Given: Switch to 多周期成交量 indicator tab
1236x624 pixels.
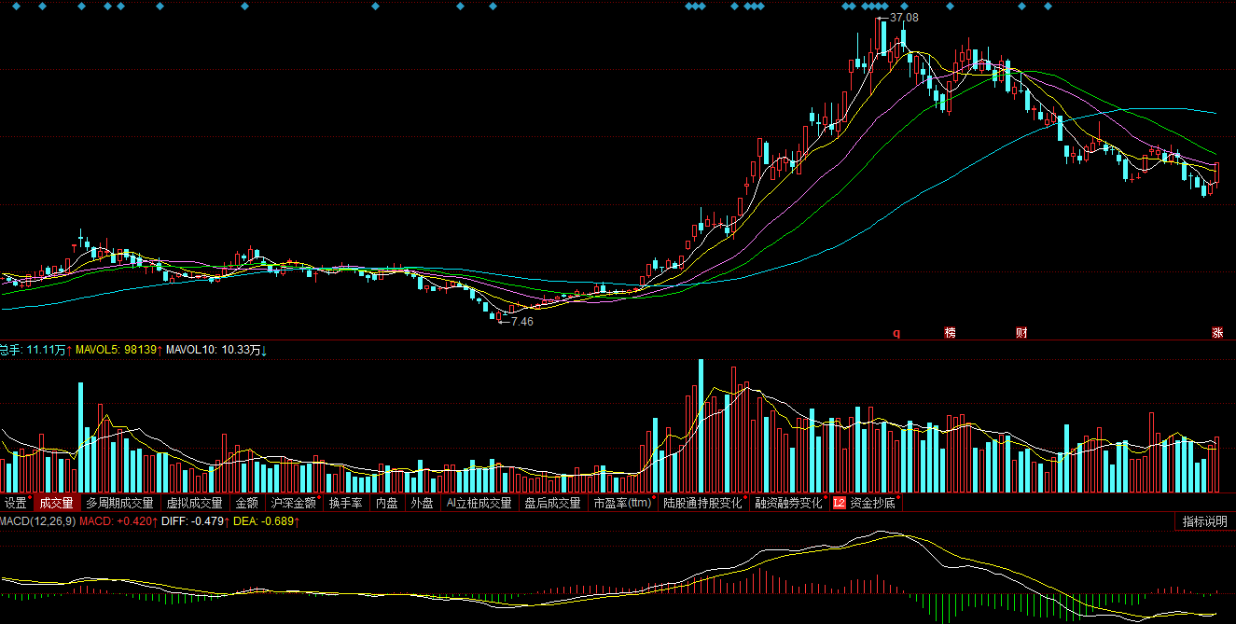Looking at the screenshot, I should click(119, 503).
